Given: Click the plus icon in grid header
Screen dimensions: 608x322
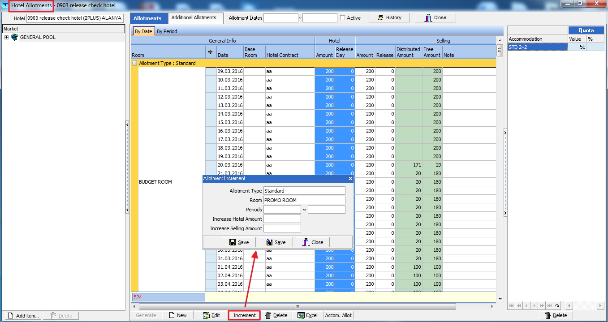Looking at the screenshot, I should point(211,52).
